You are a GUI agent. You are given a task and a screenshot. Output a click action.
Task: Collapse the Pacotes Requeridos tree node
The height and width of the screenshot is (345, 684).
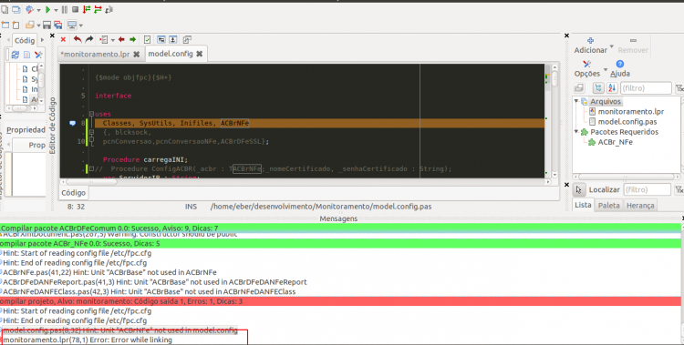tap(576, 132)
